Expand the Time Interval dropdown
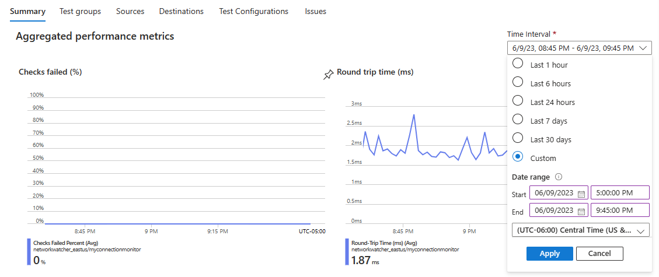The width and height of the screenshot is (659, 277). pyautogui.click(x=579, y=48)
